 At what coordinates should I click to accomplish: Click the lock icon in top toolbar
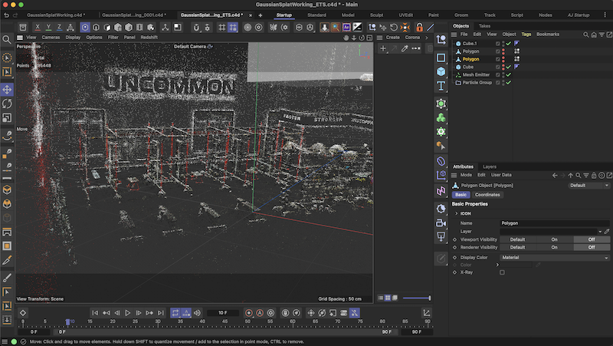click(x=419, y=28)
